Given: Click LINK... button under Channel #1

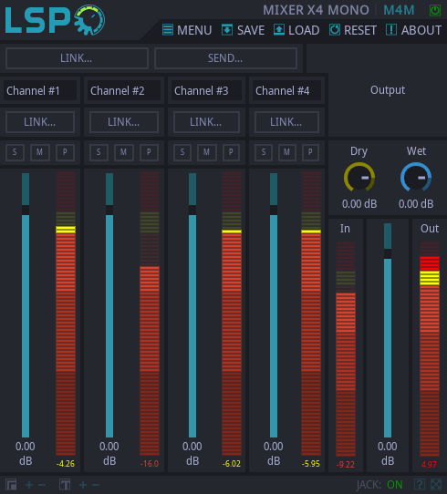Looking at the screenshot, I should (x=40, y=122).
